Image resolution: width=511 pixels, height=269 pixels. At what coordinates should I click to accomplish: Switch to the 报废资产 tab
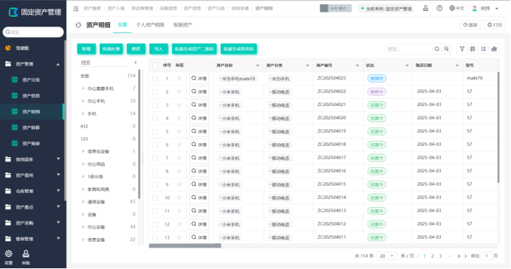182,25
